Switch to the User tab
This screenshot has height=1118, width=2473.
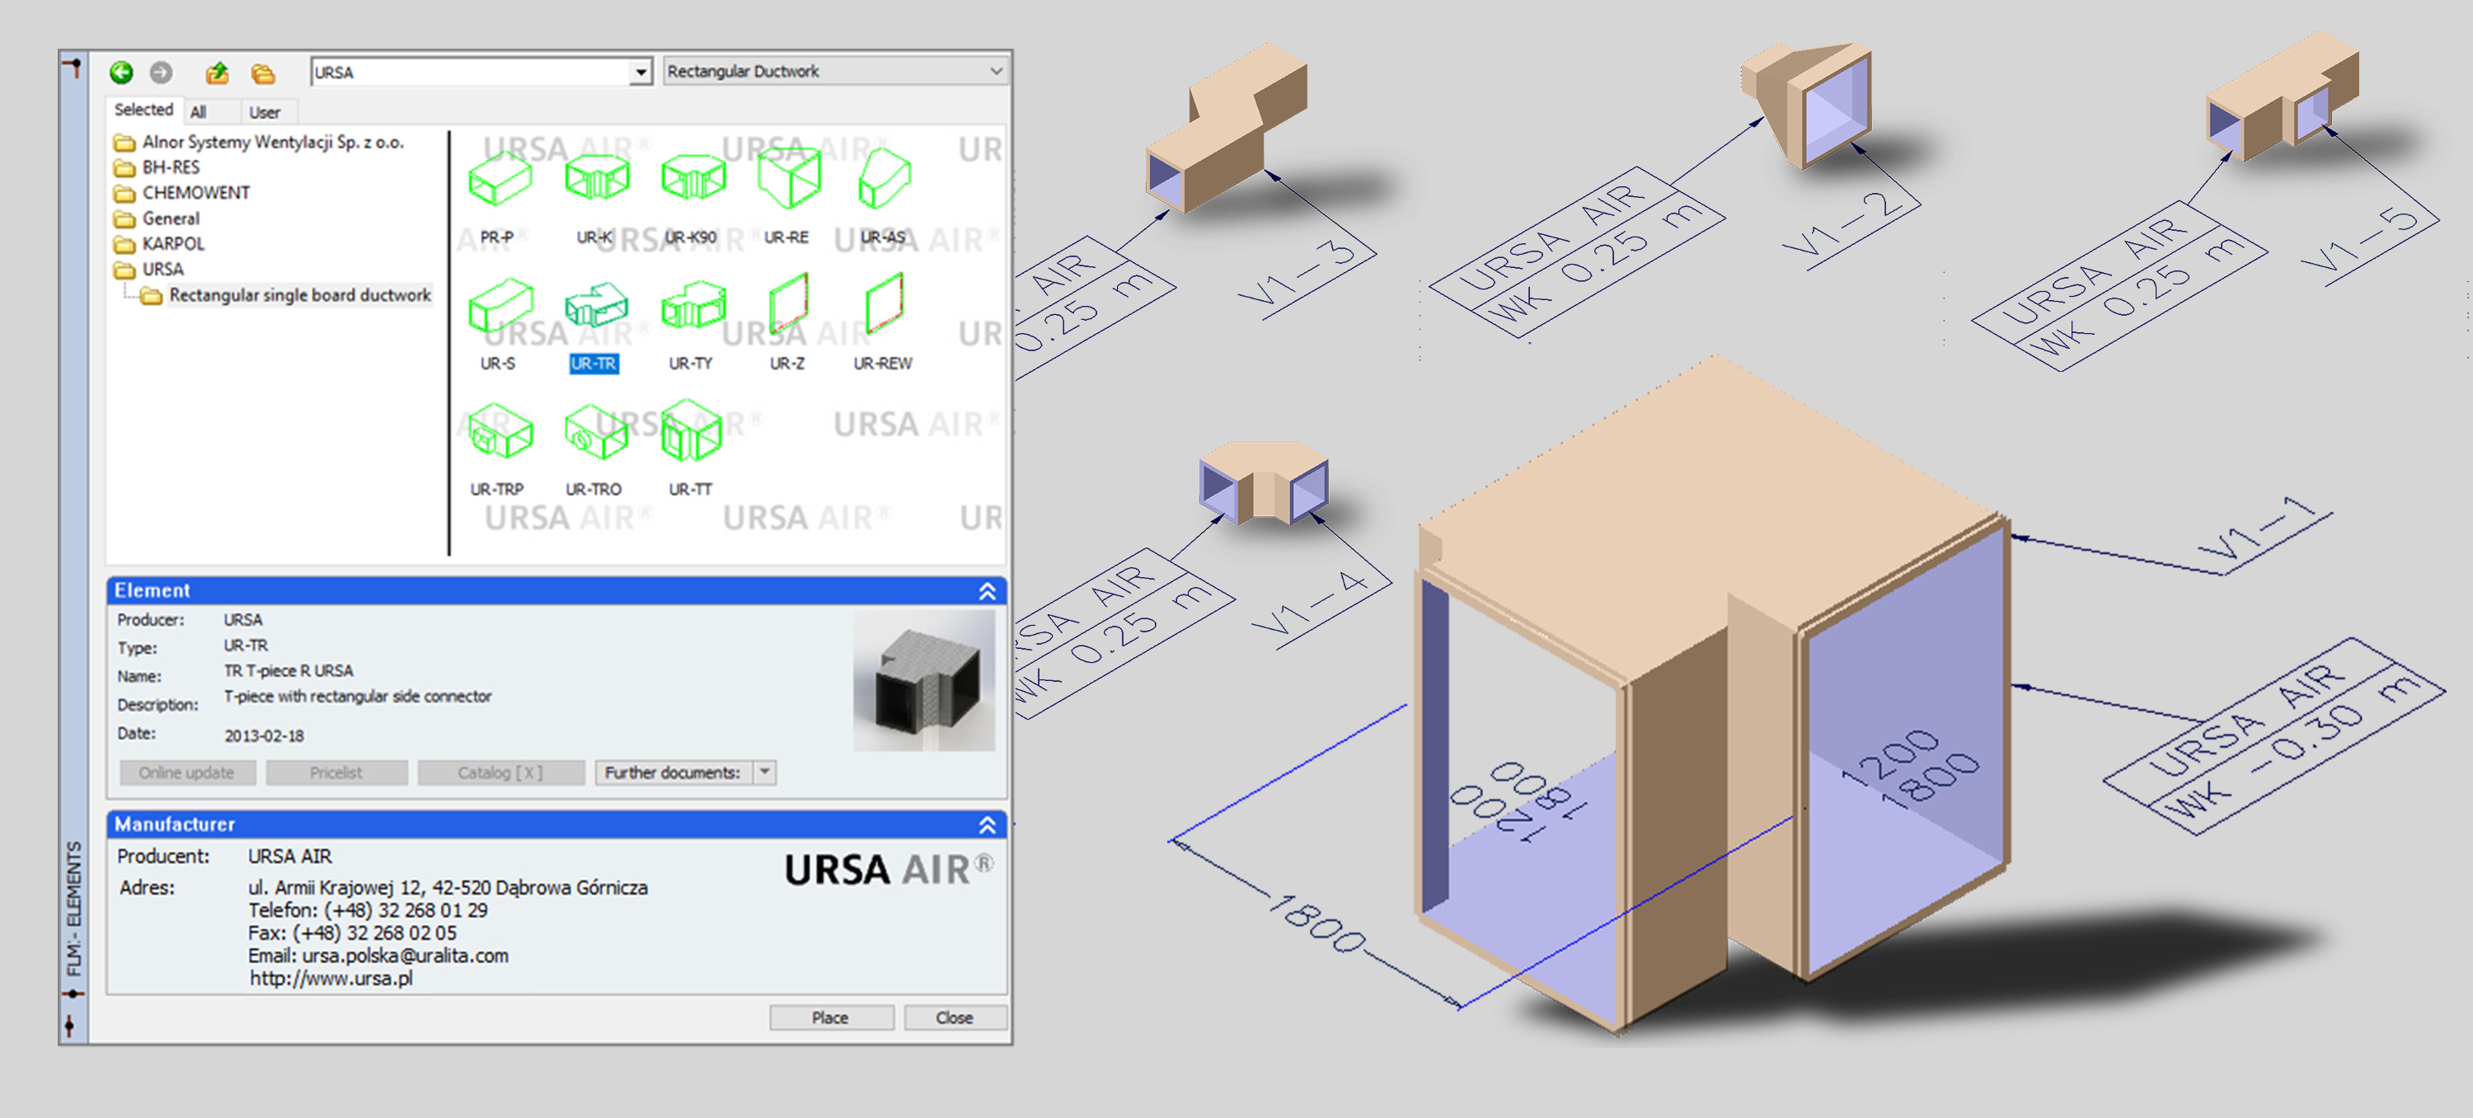tap(265, 112)
